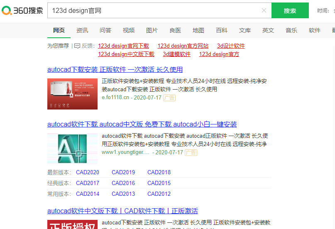This screenshot has width=335, height=229.
Task: Clear the search box with the X icon
Action: pyautogui.click(x=264, y=10)
